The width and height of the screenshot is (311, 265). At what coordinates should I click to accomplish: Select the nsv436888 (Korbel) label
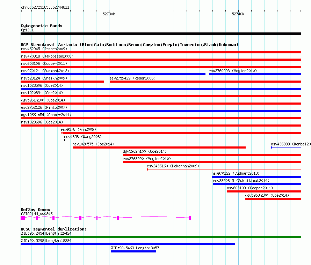coord(291,144)
